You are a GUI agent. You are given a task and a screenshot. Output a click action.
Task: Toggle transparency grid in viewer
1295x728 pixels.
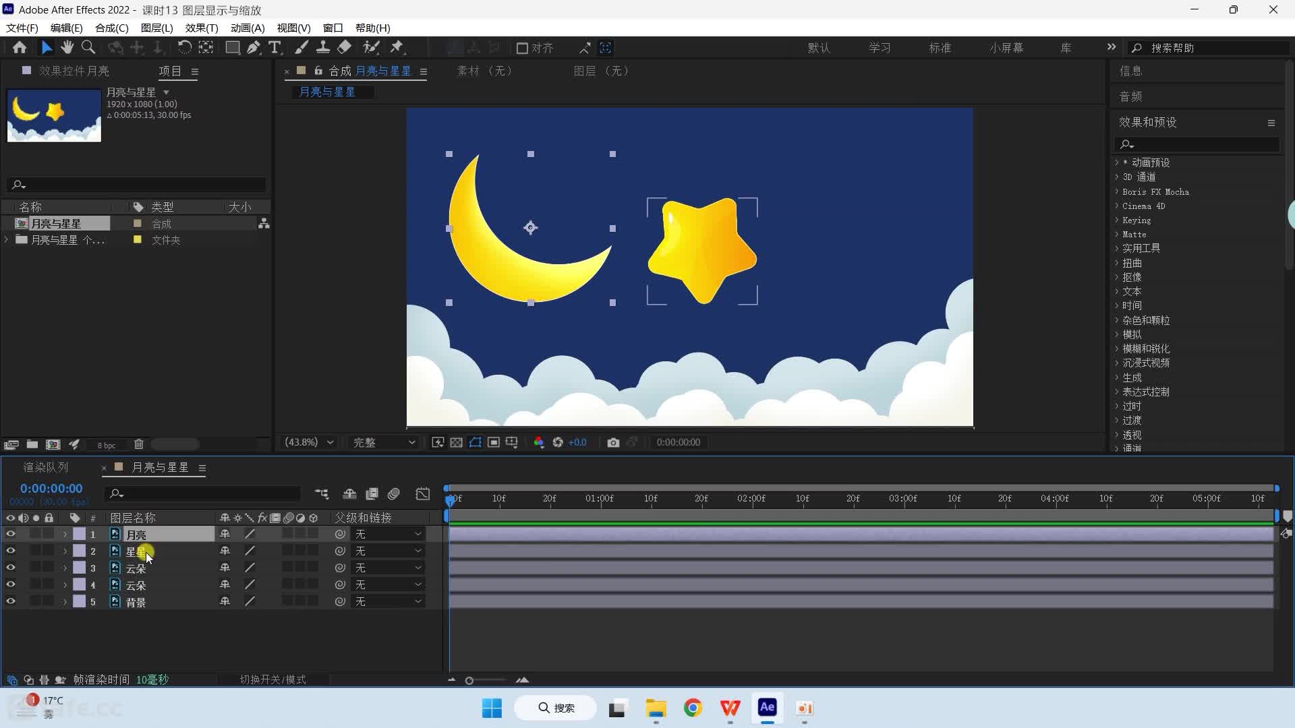click(457, 443)
